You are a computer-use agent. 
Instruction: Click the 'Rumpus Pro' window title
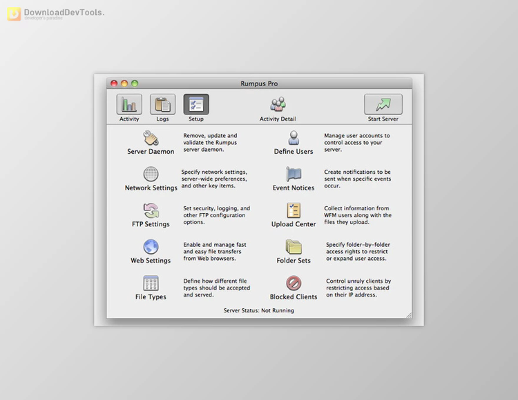[x=259, y=83]
